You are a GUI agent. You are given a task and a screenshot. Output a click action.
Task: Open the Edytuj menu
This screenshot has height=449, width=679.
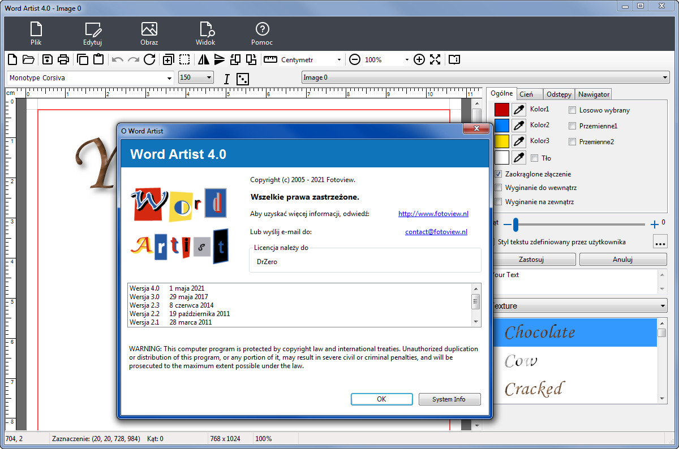[x=92, y=33]
